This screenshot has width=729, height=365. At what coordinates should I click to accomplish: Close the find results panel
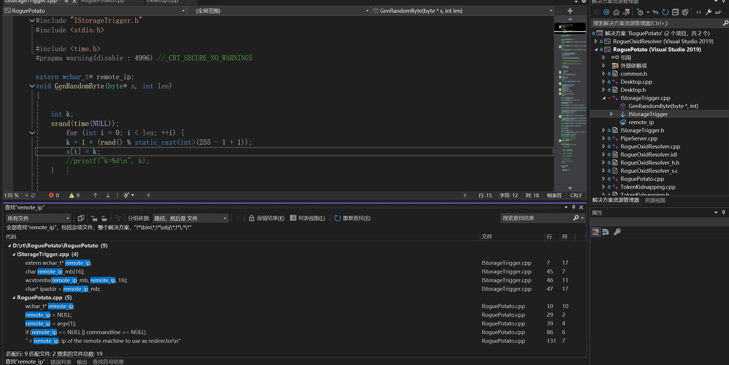coord(581,207)
